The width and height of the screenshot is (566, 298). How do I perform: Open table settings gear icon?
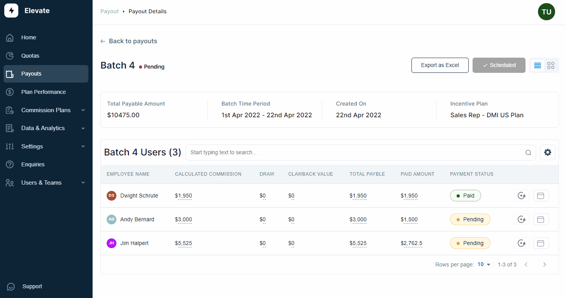point(548,152)
